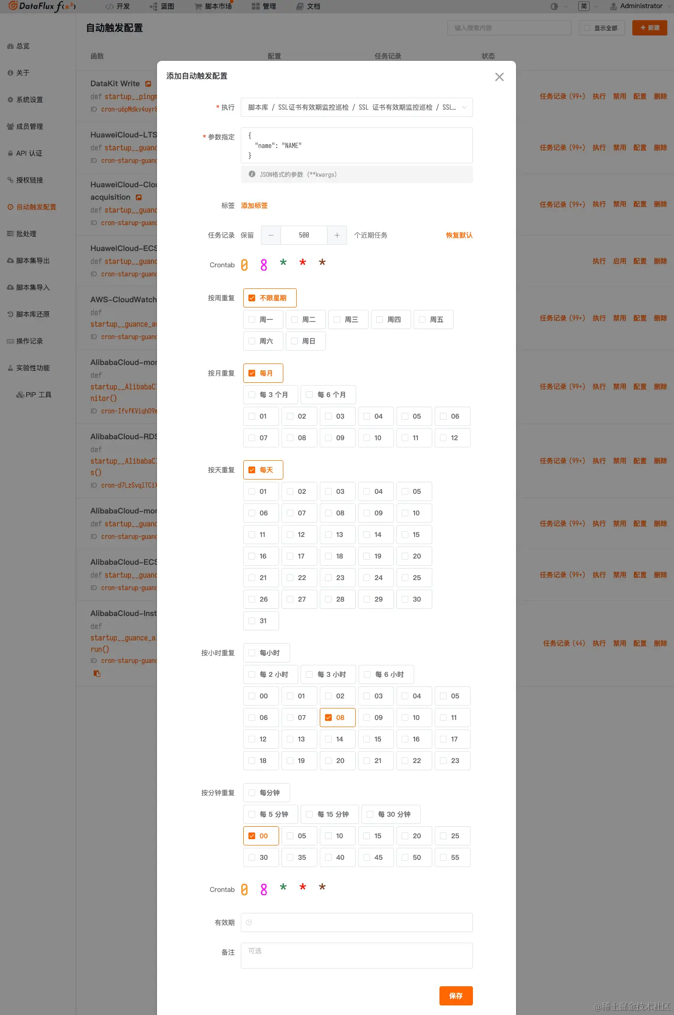Click the 有效期 date range field
Screen dimensions: 674x1015
tap(357, 923)
